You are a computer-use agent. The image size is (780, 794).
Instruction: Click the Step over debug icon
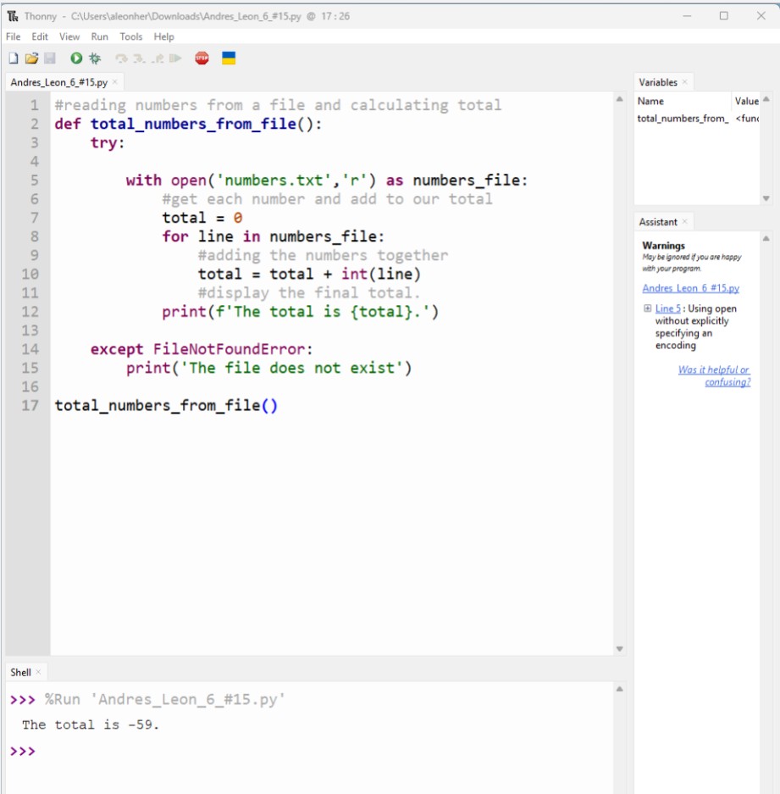[x=121, y=58]
